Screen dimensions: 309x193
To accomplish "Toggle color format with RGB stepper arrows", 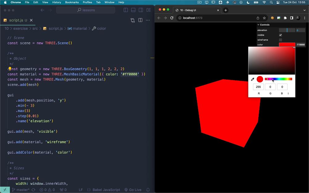I will point(288,93).
